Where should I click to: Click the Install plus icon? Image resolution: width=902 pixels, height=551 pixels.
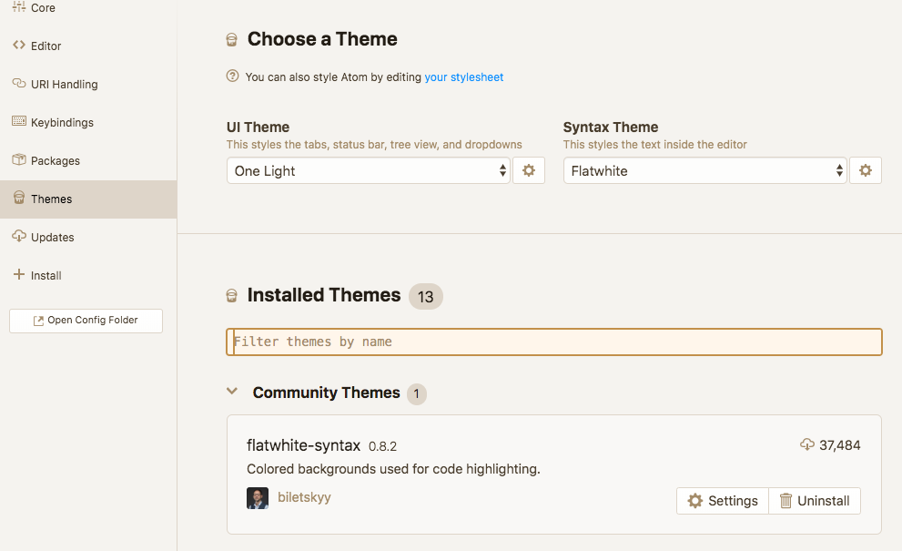click(x=19, y=275)
